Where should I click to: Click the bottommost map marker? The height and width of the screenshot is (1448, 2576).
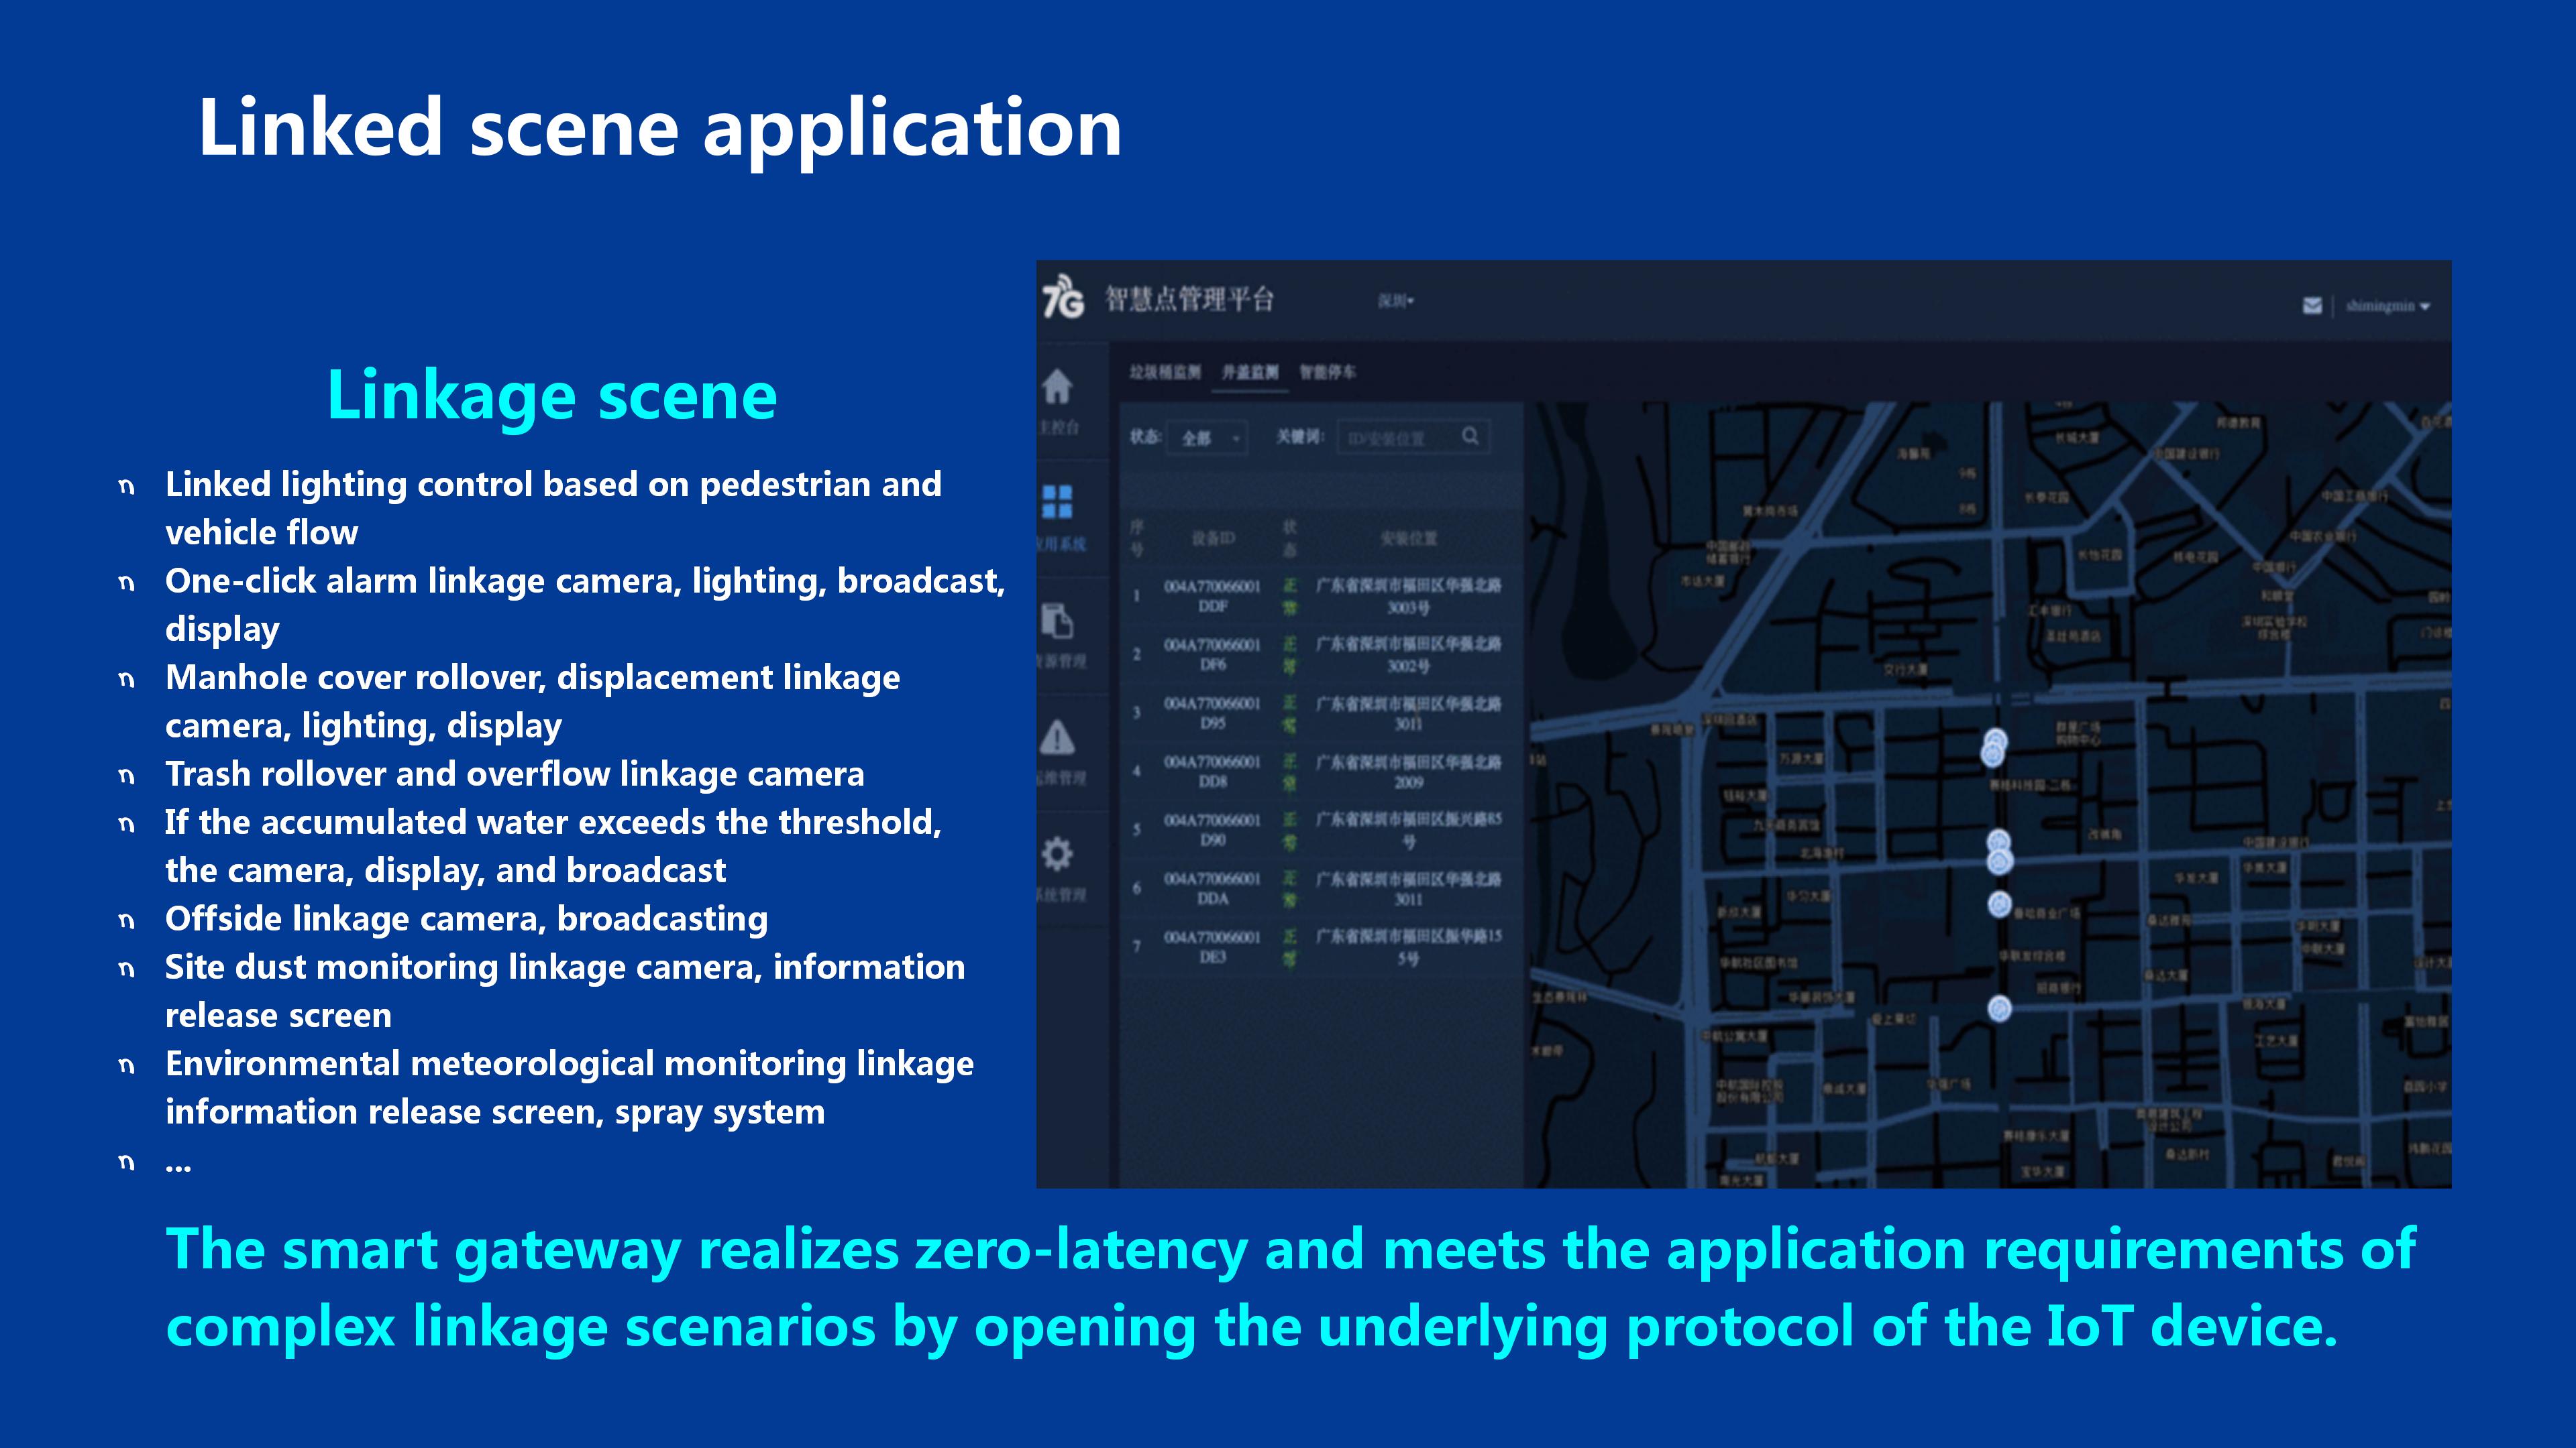[x=1999, y=1008]
